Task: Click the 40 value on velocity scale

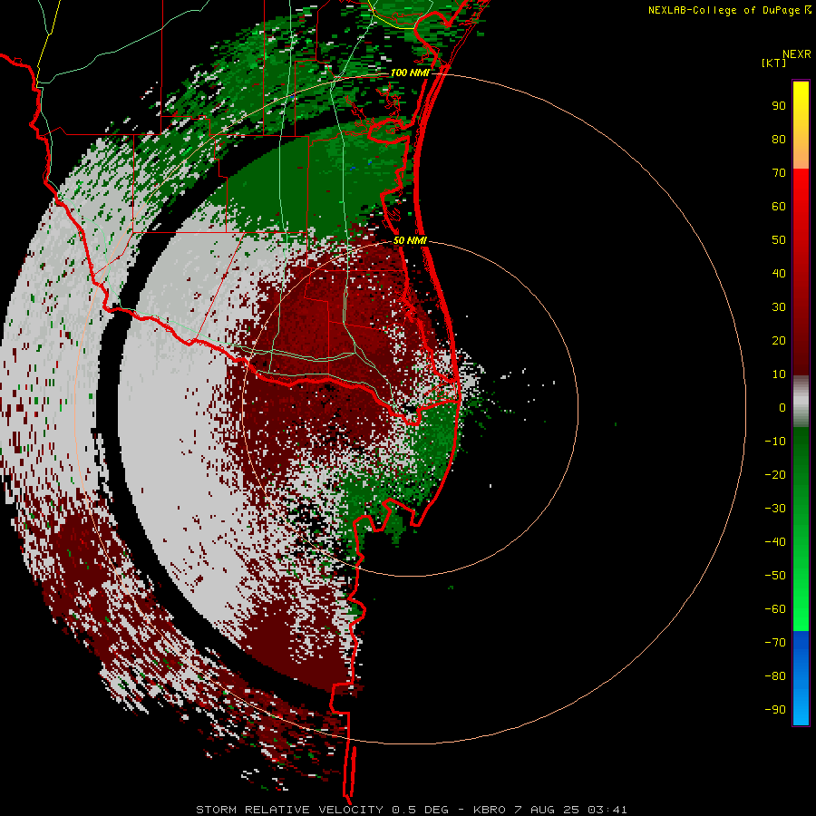Action: point(779,273)
